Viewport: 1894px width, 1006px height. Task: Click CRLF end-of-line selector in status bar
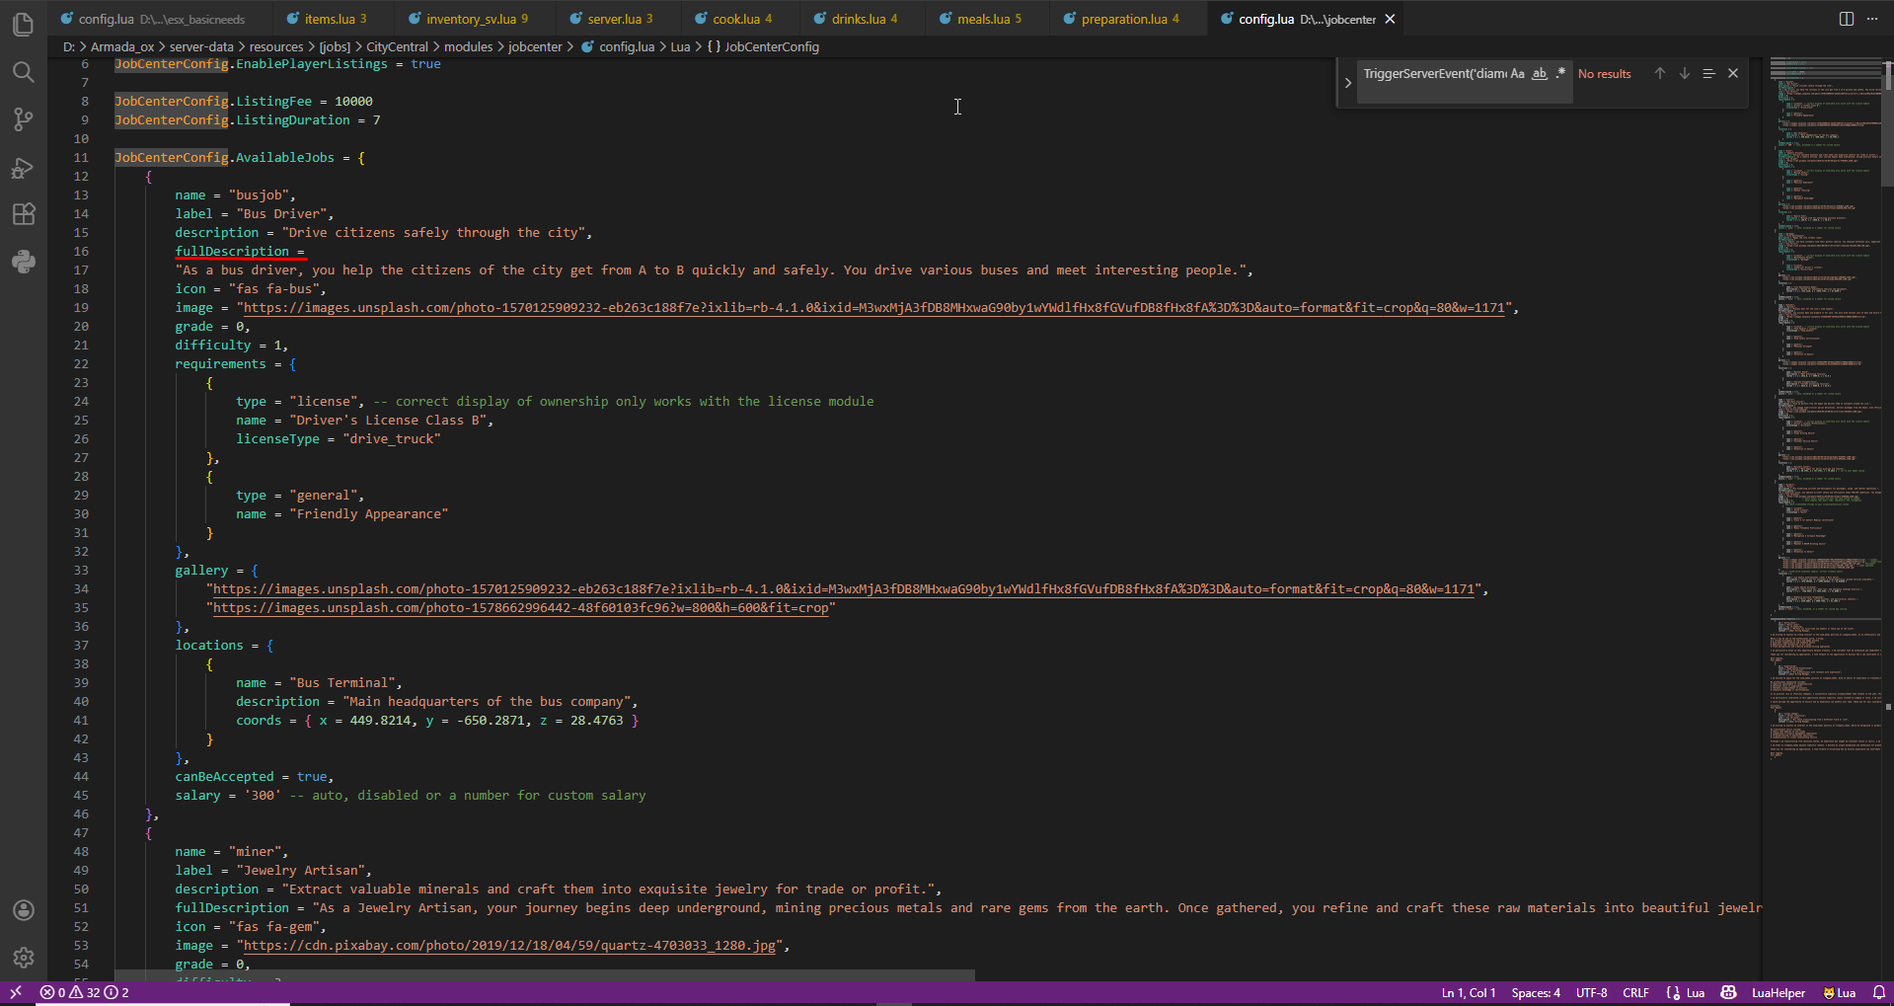coord(1635,993)
